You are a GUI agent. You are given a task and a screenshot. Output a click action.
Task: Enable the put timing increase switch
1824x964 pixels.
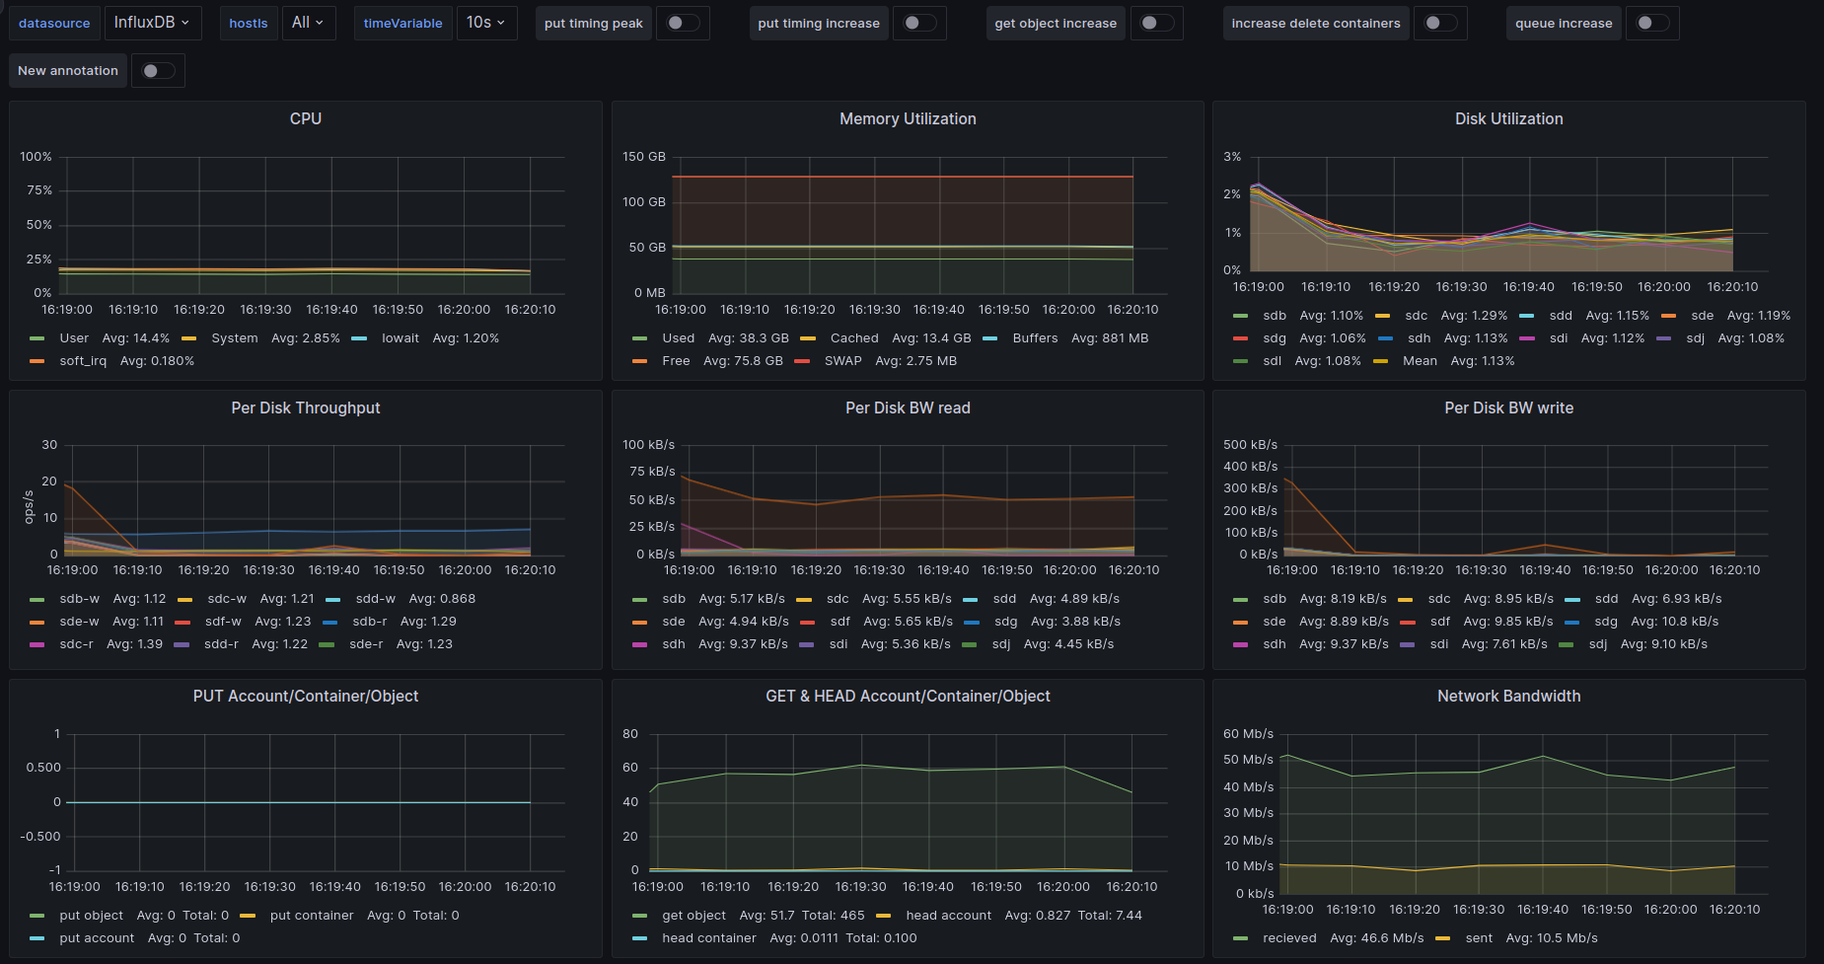[x=919, y=23]
